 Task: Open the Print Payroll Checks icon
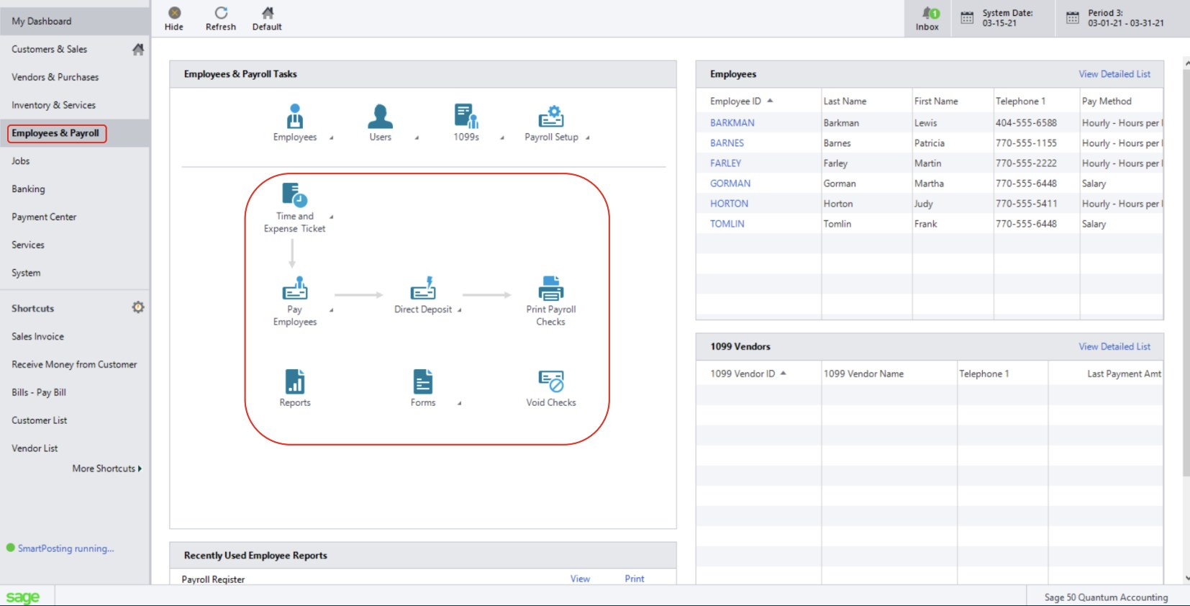tap(551, 288)
